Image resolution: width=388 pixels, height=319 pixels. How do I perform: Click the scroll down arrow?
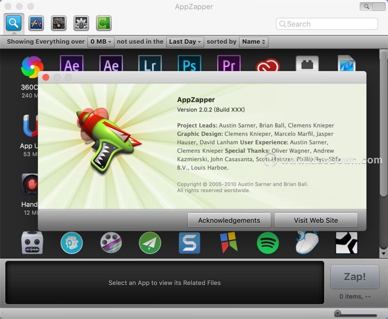pos(383,254)
